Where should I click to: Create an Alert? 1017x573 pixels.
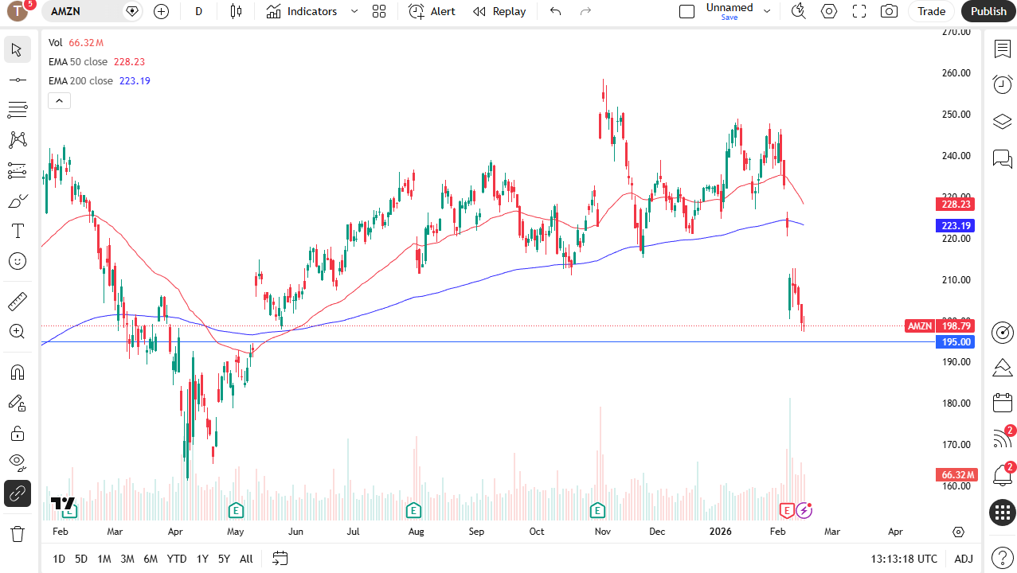(432, 11)
